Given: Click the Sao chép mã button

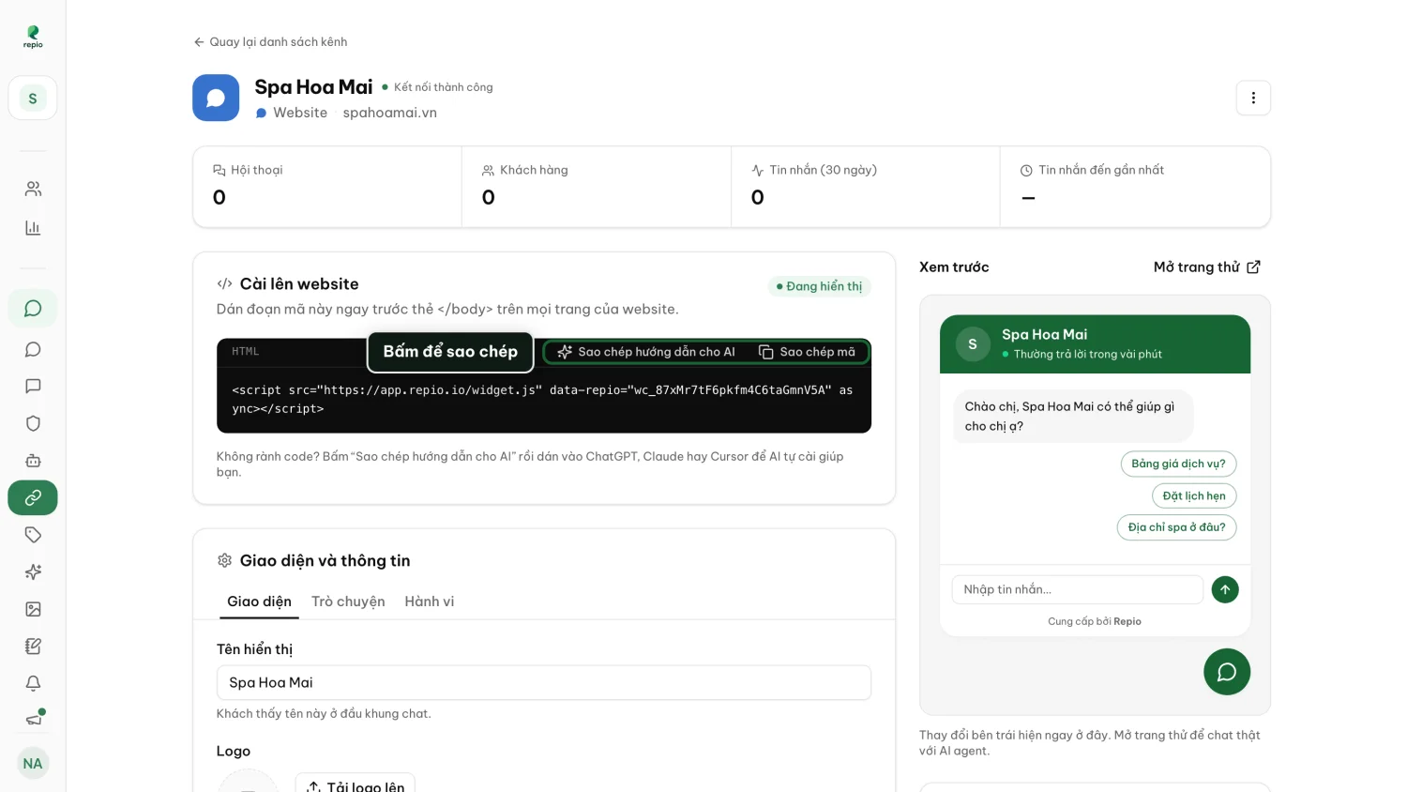Looking at the screenshot, I should tap(807, 352).
